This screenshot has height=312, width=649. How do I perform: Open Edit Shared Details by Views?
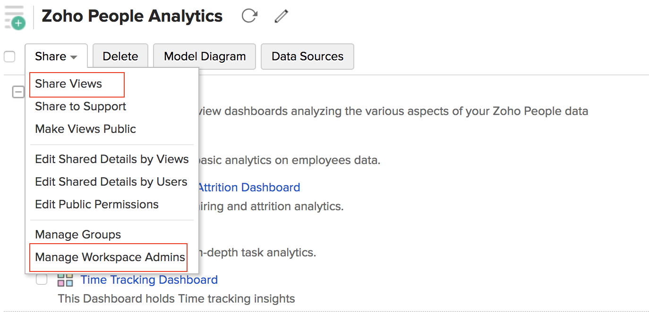coord(112,159)
